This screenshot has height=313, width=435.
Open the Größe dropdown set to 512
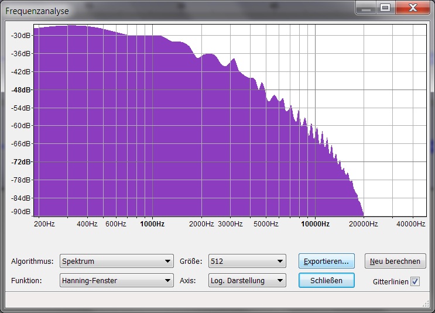pyautogui.click(x=247, y=261)
